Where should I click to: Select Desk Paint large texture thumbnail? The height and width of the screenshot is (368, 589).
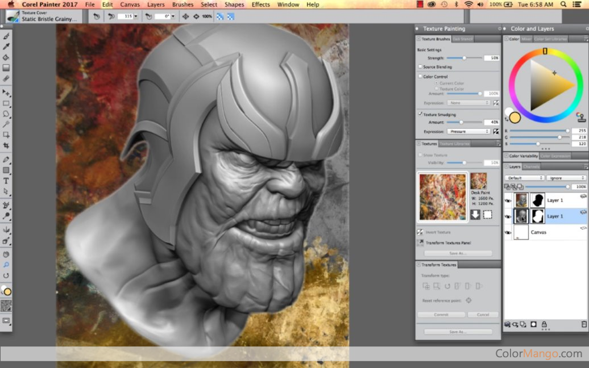442,197
